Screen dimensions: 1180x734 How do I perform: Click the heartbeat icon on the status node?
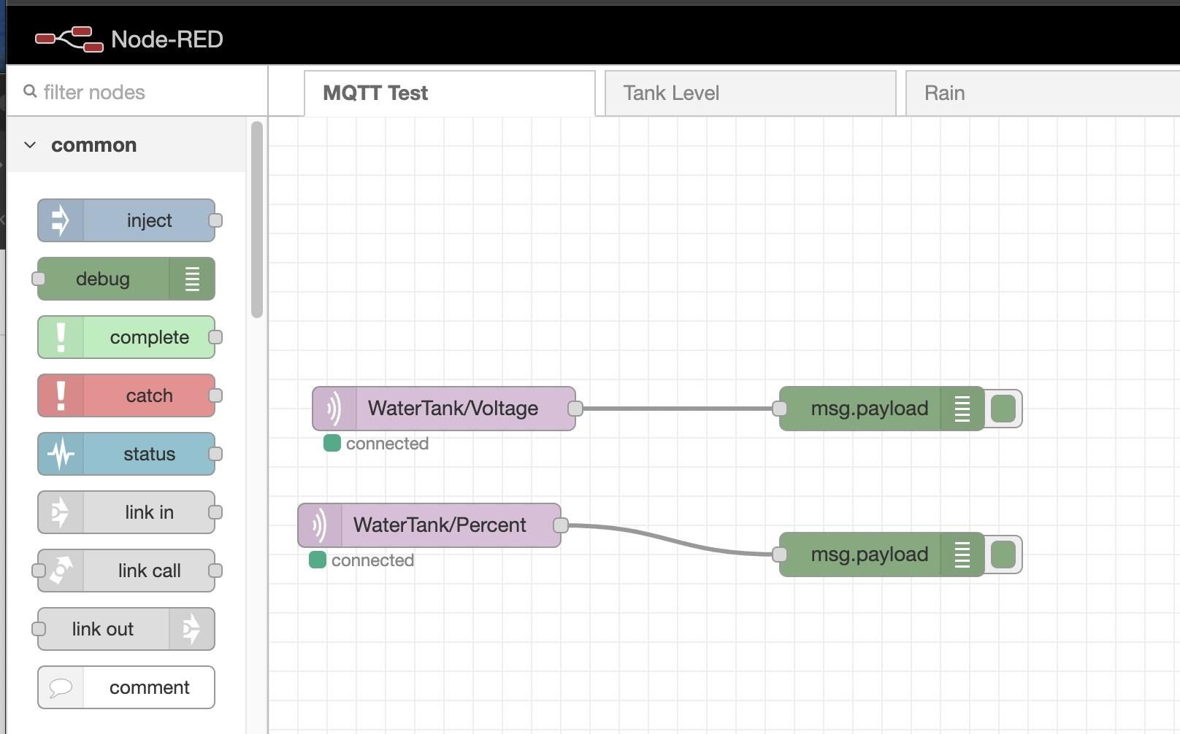(61, 453)
